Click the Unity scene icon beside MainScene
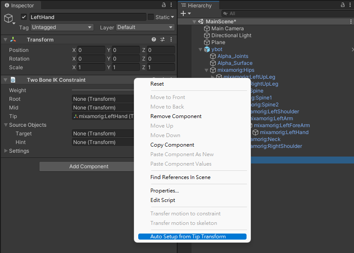Image resolution: width=354 pixels, height=253 pixels. [201, 21]
